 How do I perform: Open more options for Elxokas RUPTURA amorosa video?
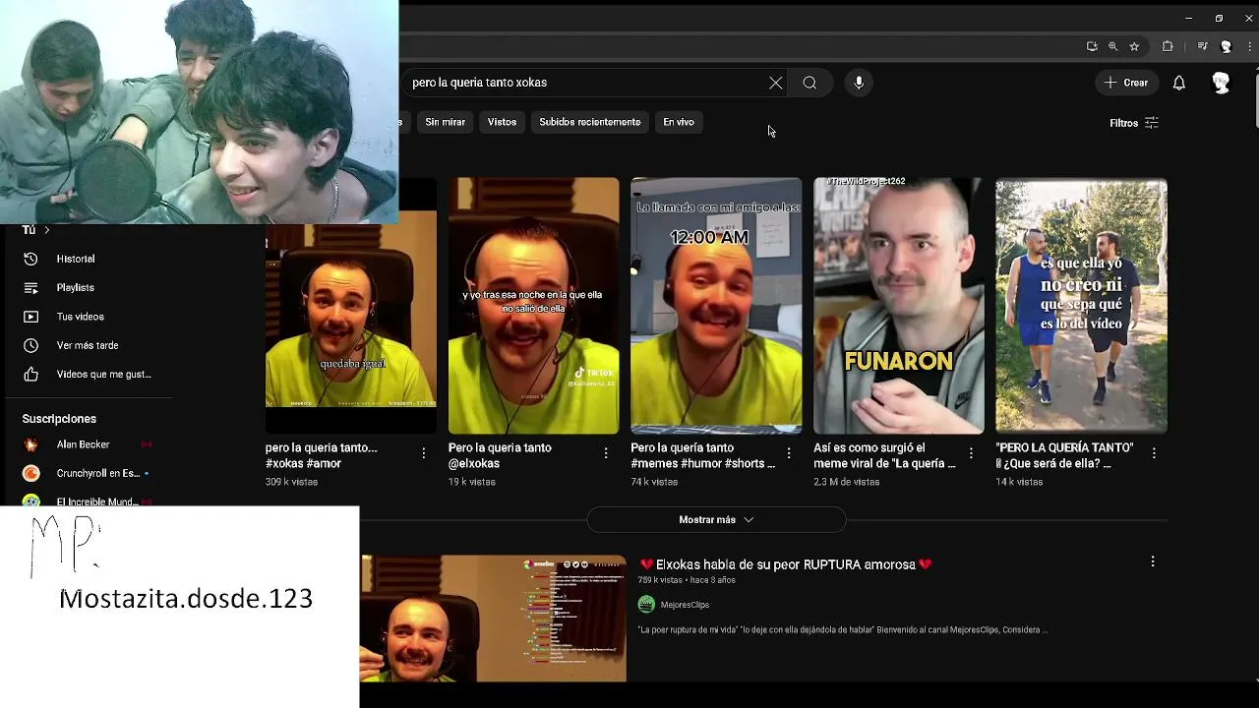(1153, 561)
